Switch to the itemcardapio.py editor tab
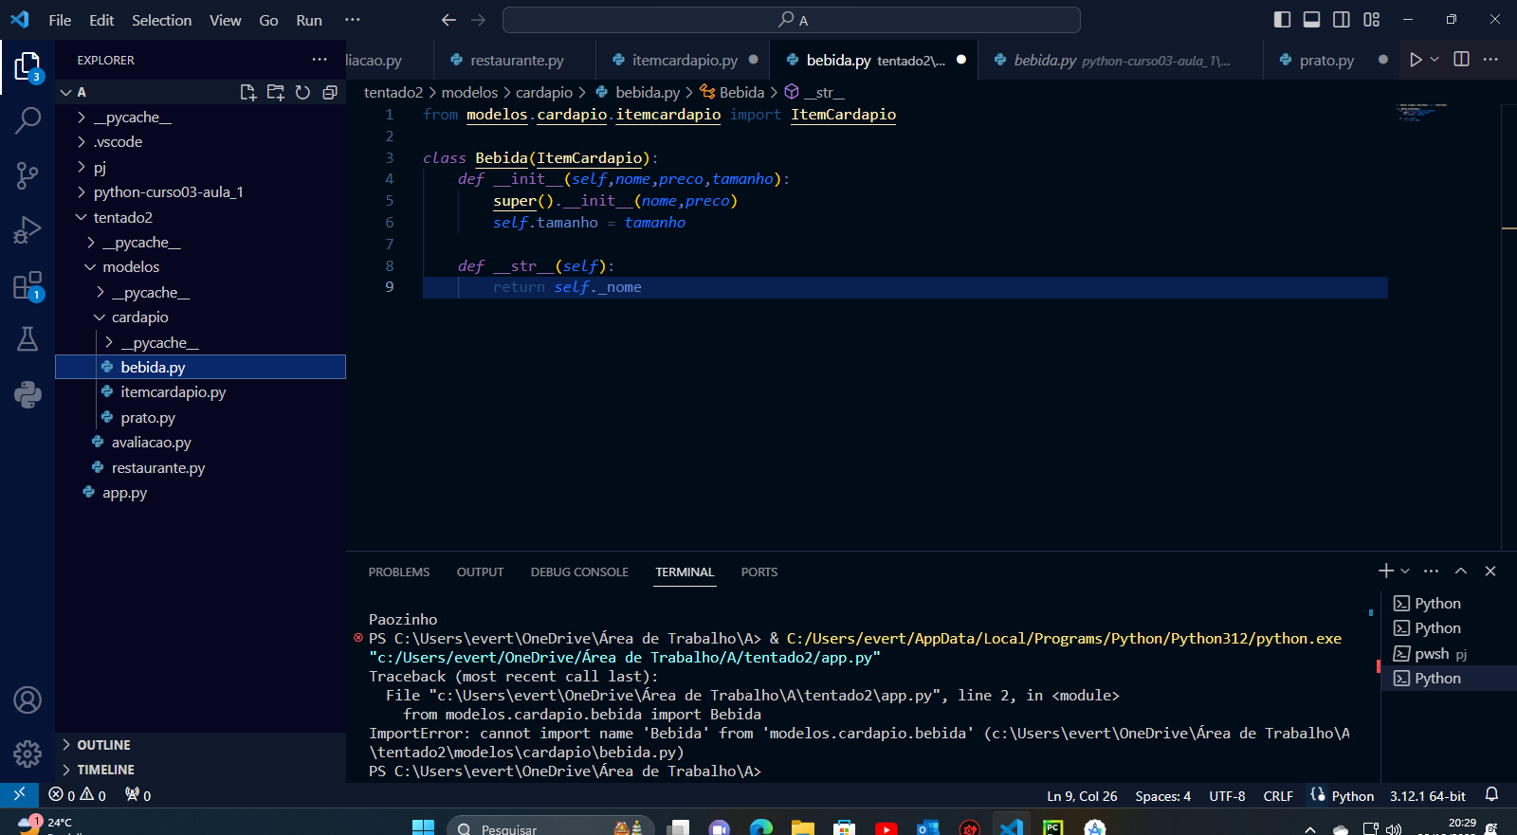Viewport: 1517px width, 835px height. tap(685, 60)
